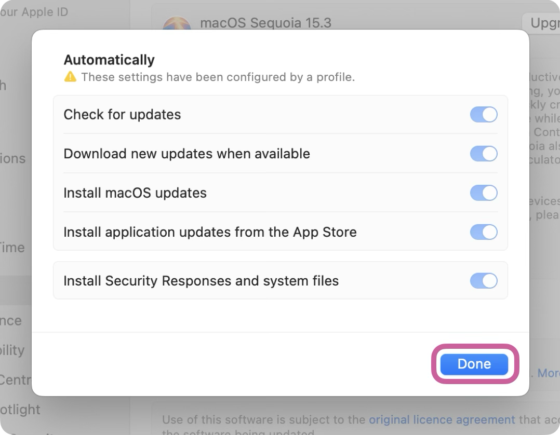Viewport: 560px width, 435px height.
Task: Select the Control Centre sidebar item
Action: click(16, 379)
